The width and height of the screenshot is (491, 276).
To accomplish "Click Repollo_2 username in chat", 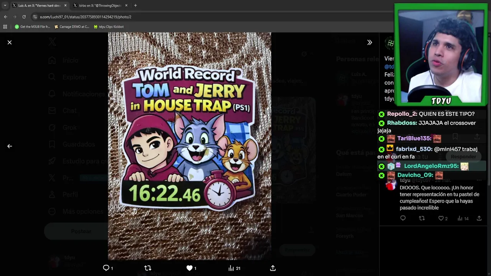I will coord(402,114).
